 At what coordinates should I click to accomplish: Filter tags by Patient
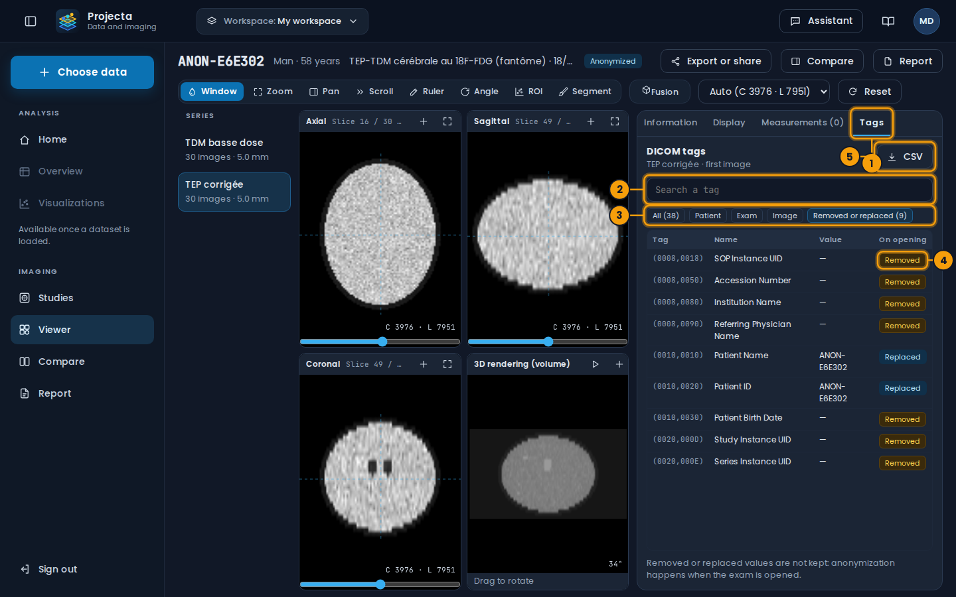click(x=708, y=216)
